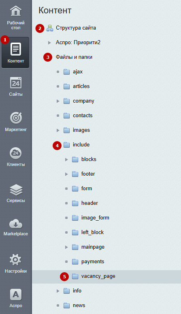Open the Клиенты cloud icon
This screenshot has height=314, width=181.
[x=15, y=153]
